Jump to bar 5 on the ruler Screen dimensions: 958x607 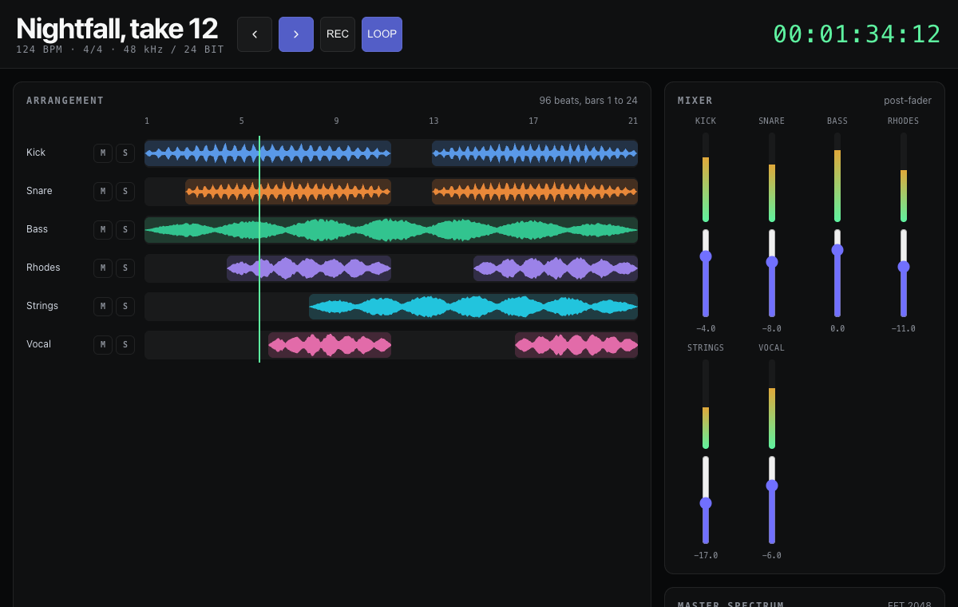(242, 121)
